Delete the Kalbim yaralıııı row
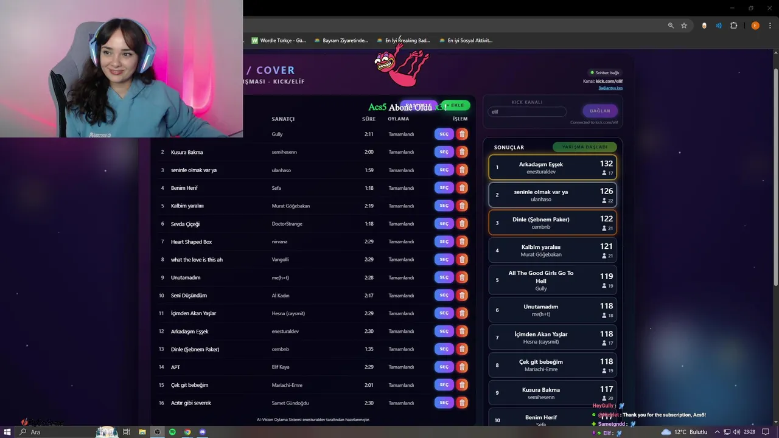 click(462, 206)
